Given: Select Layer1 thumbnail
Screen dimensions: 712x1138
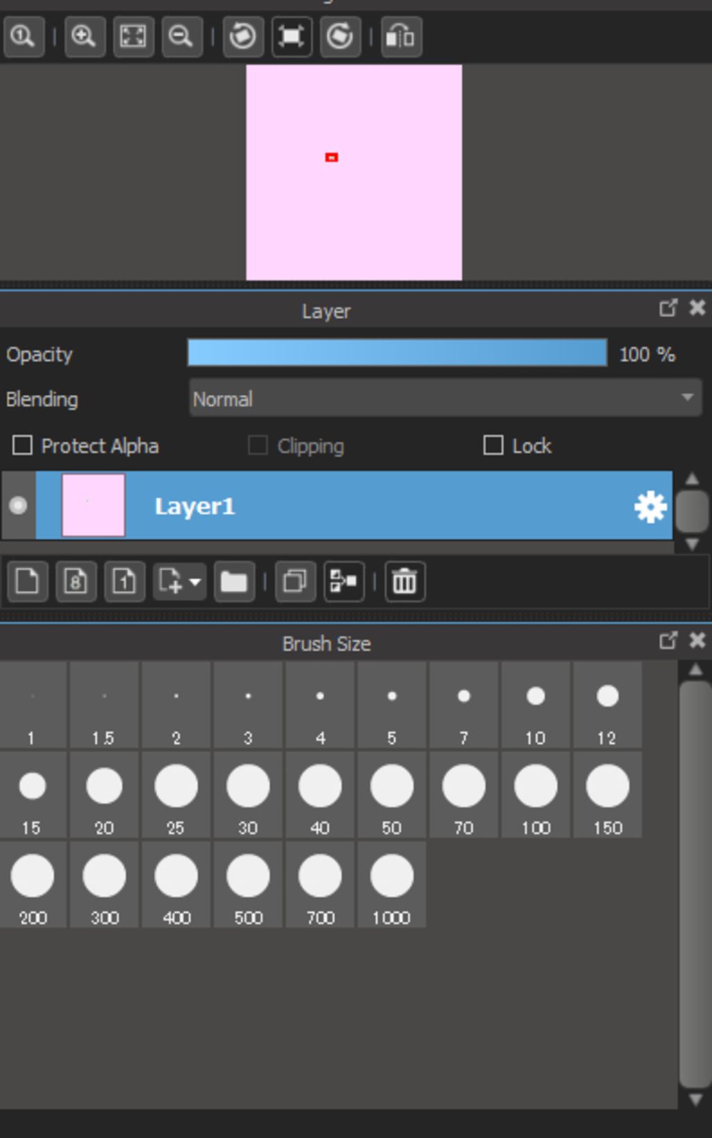Looking at the screenshot, I should (x=93, y=505).
